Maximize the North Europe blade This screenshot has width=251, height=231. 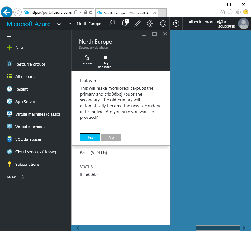(154, 34)
